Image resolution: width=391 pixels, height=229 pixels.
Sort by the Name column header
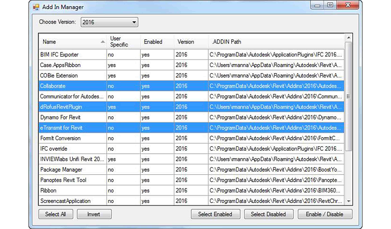point(73,42)
